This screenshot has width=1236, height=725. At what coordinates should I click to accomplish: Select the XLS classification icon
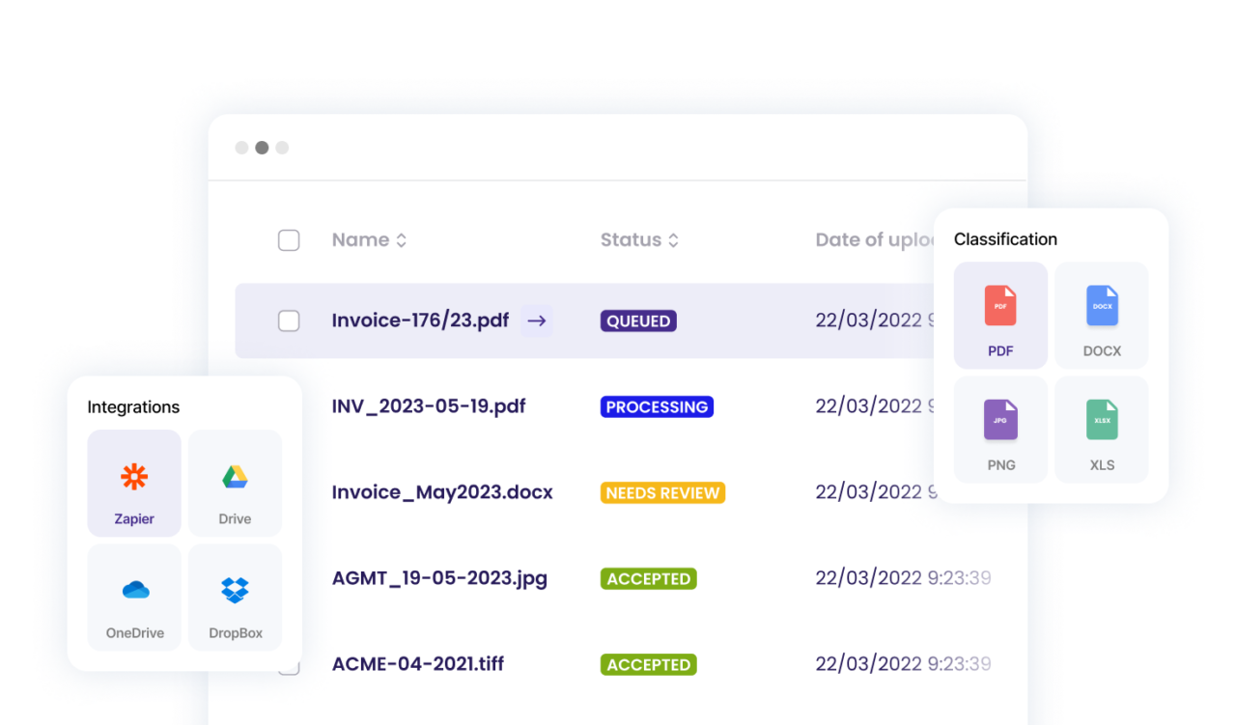click(x=1101, y=430)
